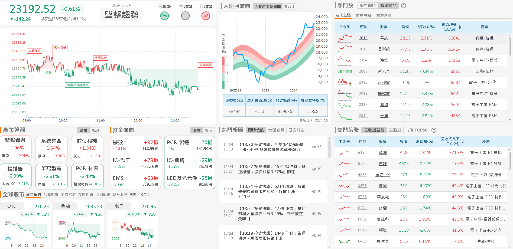Open the 熱門策略 help question mark

(x=434, y=130)
